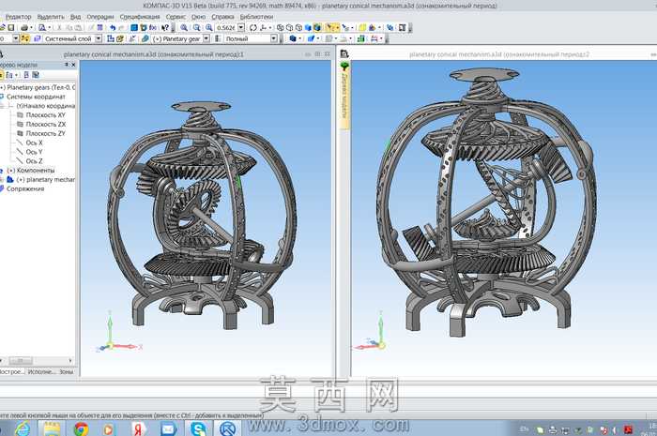This screenshot has width=657, height=436.
Task: Open the Спецификация menu
Action: [x=140, y=17]
